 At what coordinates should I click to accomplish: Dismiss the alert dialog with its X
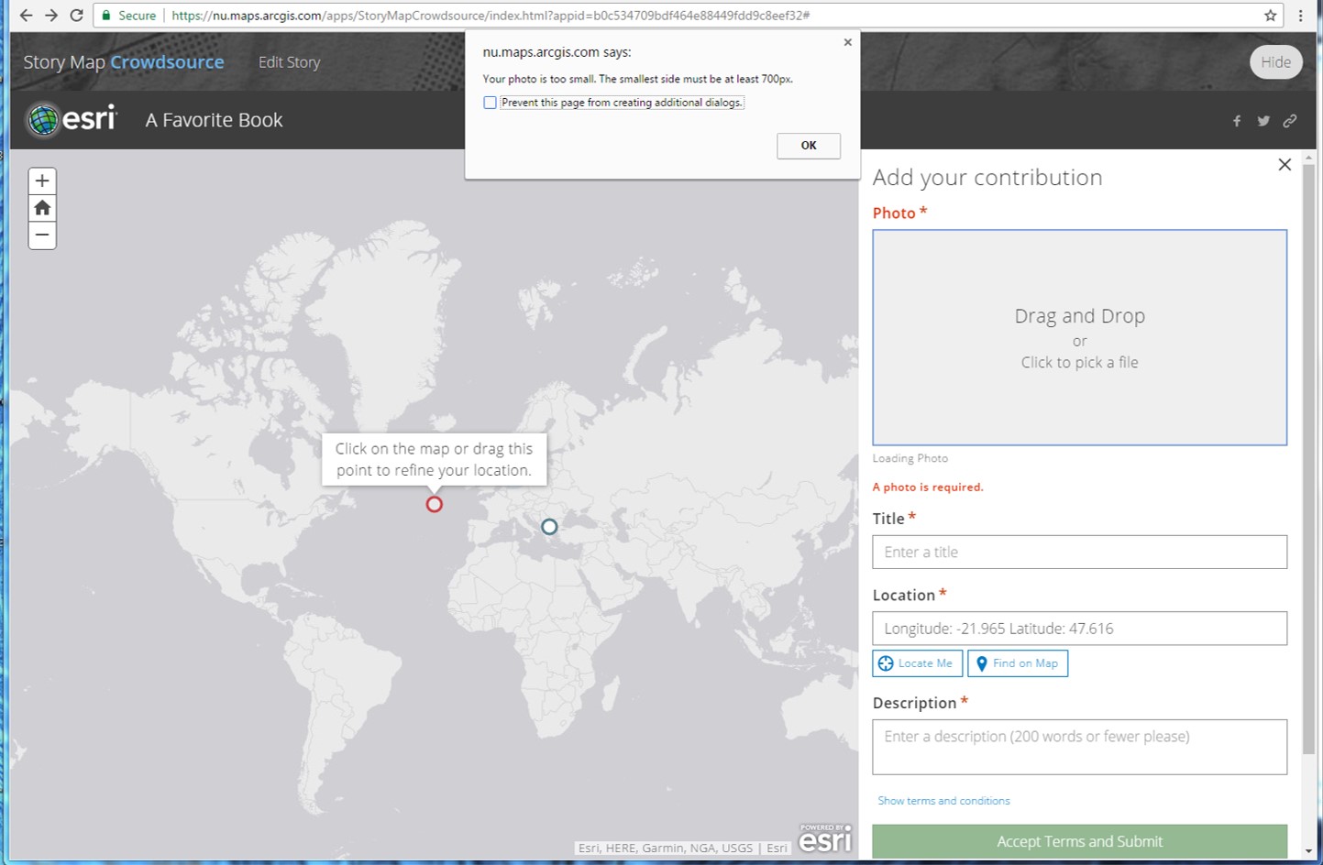pyautogui.click(x=848, y=42)
